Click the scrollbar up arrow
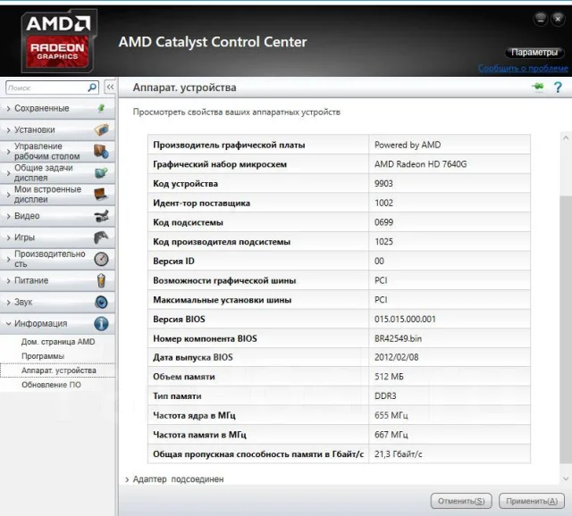This screenshot has height=516, width=572. coord(566,138)
